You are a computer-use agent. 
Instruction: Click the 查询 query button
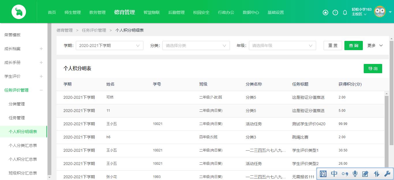[x=353, y=45]
